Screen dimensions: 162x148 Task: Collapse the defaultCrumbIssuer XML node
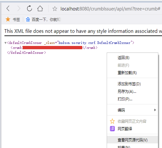6,43
